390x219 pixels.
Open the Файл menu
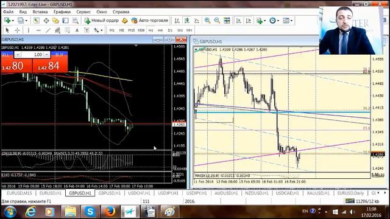[x=8, y=12]
